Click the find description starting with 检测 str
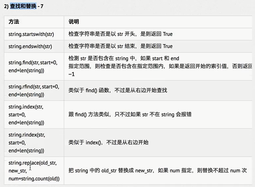This screenshot has width=255, height=187. click(x=124, y=59)
